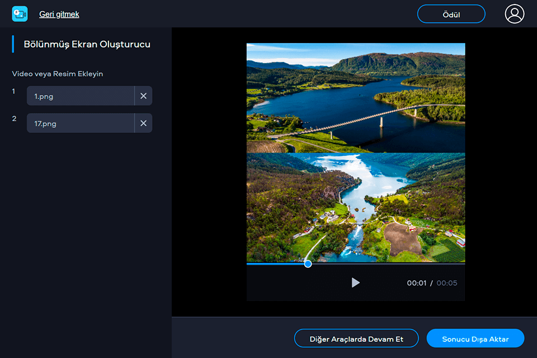Click the total duration 00:05 label
This screenshot has width=537, height=358.
pyautogui.click(x=447, y=283)
